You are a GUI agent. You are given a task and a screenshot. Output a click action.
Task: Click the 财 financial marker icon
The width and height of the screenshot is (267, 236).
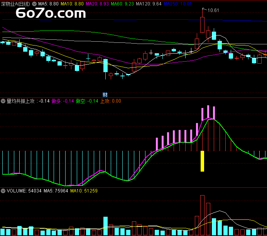105,95
